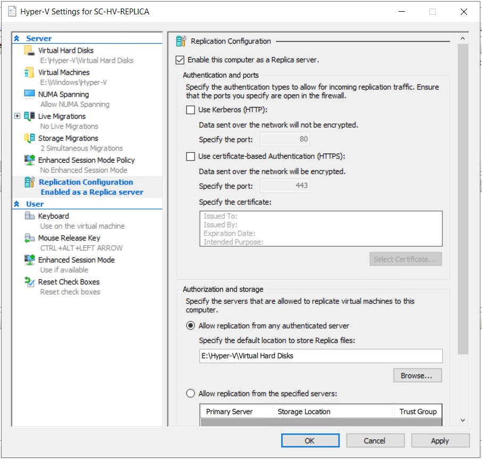Open Storage Migrations settings
482x459 pixels.
click(68, 138)
